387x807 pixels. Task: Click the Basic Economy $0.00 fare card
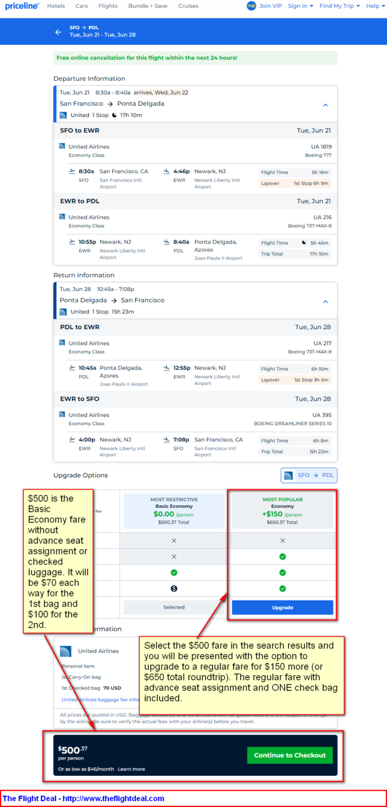(x=174, y=511)
